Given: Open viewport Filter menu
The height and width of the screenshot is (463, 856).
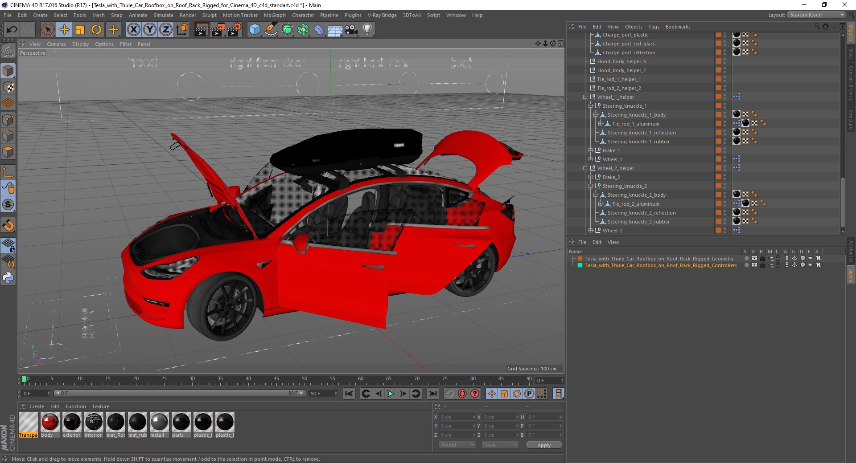Looking at the screenshot, I should tap(126, 44).
